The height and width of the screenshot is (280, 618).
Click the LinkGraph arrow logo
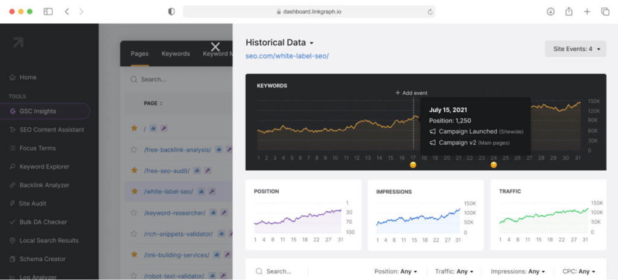[18, 43]
